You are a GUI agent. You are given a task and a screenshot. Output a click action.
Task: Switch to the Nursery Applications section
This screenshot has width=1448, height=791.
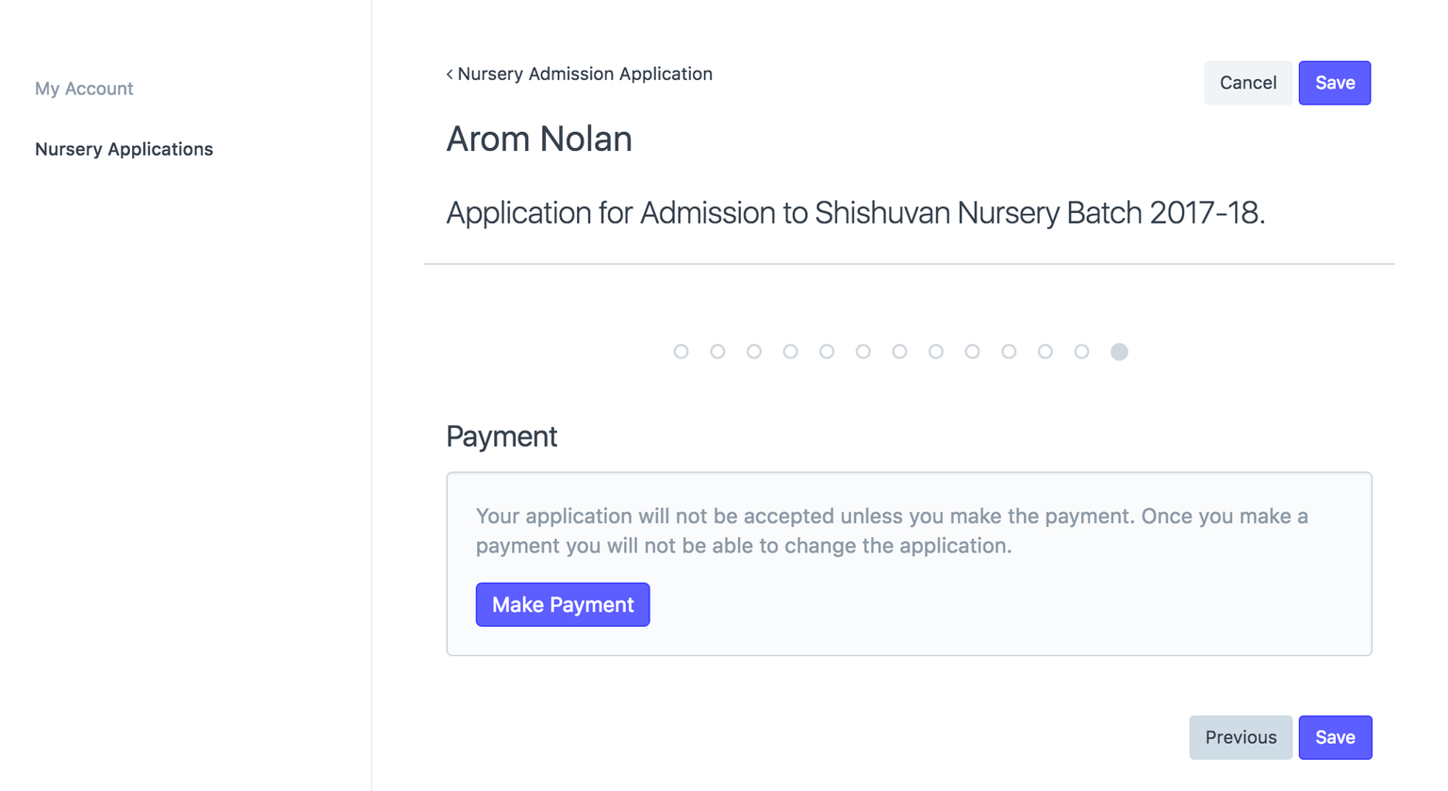(x=123, y=148)
